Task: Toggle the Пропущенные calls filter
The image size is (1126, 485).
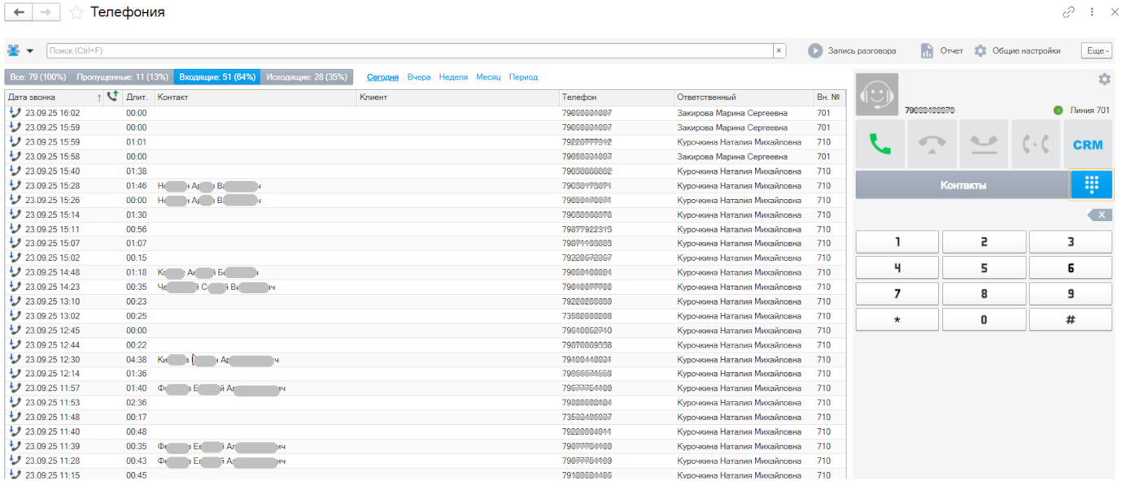Action: tap(122, 77)
